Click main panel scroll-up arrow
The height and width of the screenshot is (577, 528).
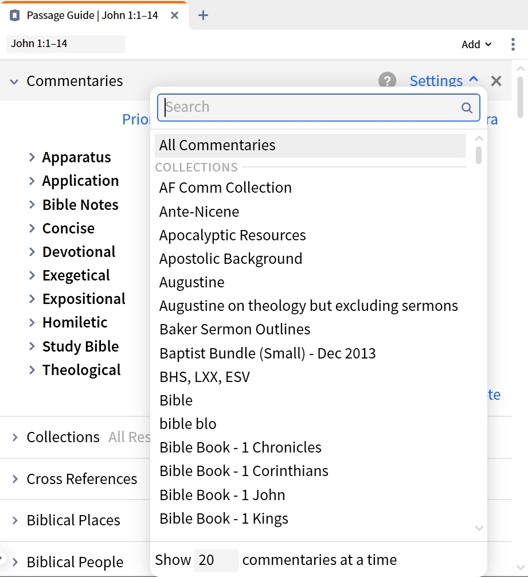tap(520, 69)
